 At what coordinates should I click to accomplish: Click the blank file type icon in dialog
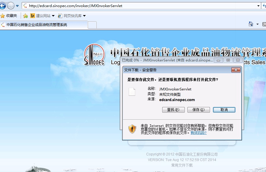[132, 92]
